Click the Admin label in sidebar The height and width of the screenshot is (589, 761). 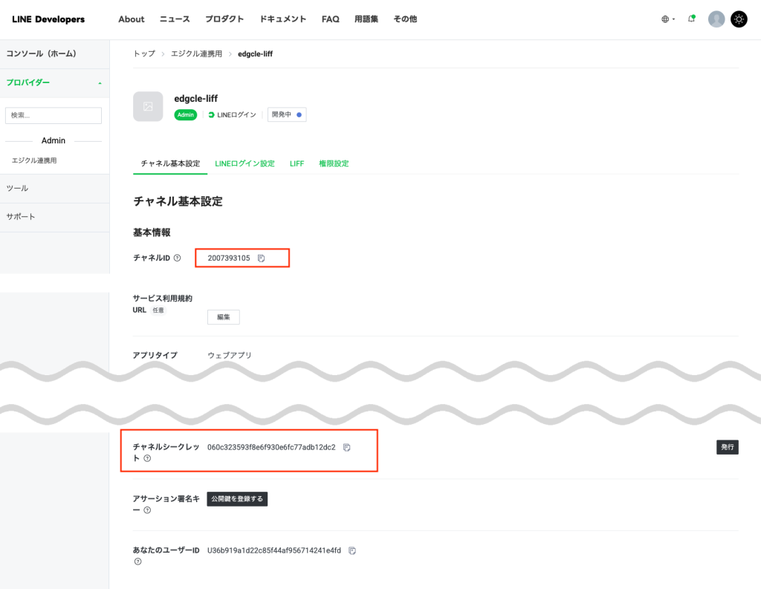[54, 140]
